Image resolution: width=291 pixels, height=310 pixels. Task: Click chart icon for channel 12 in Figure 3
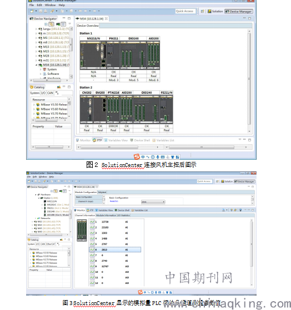[92, 283]
